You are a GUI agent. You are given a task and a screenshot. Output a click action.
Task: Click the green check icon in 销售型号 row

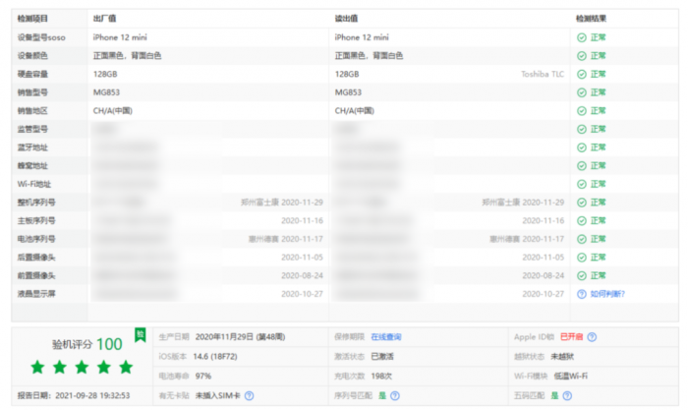coord(582,92)
